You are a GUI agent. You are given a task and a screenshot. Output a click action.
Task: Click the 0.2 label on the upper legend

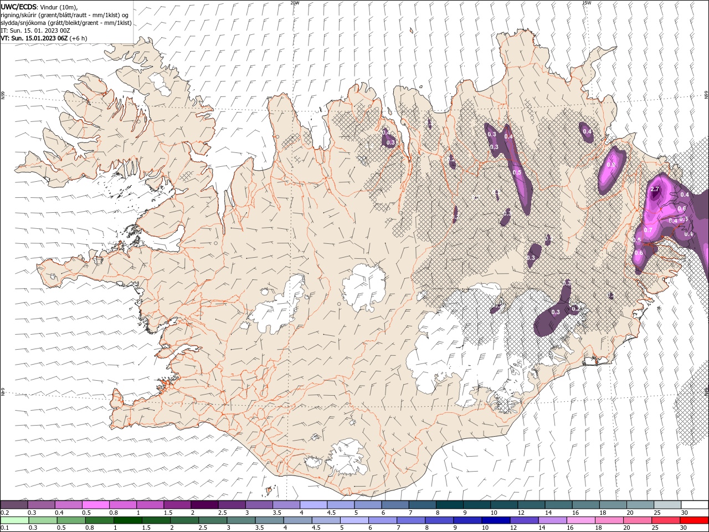tap(4, 513)
